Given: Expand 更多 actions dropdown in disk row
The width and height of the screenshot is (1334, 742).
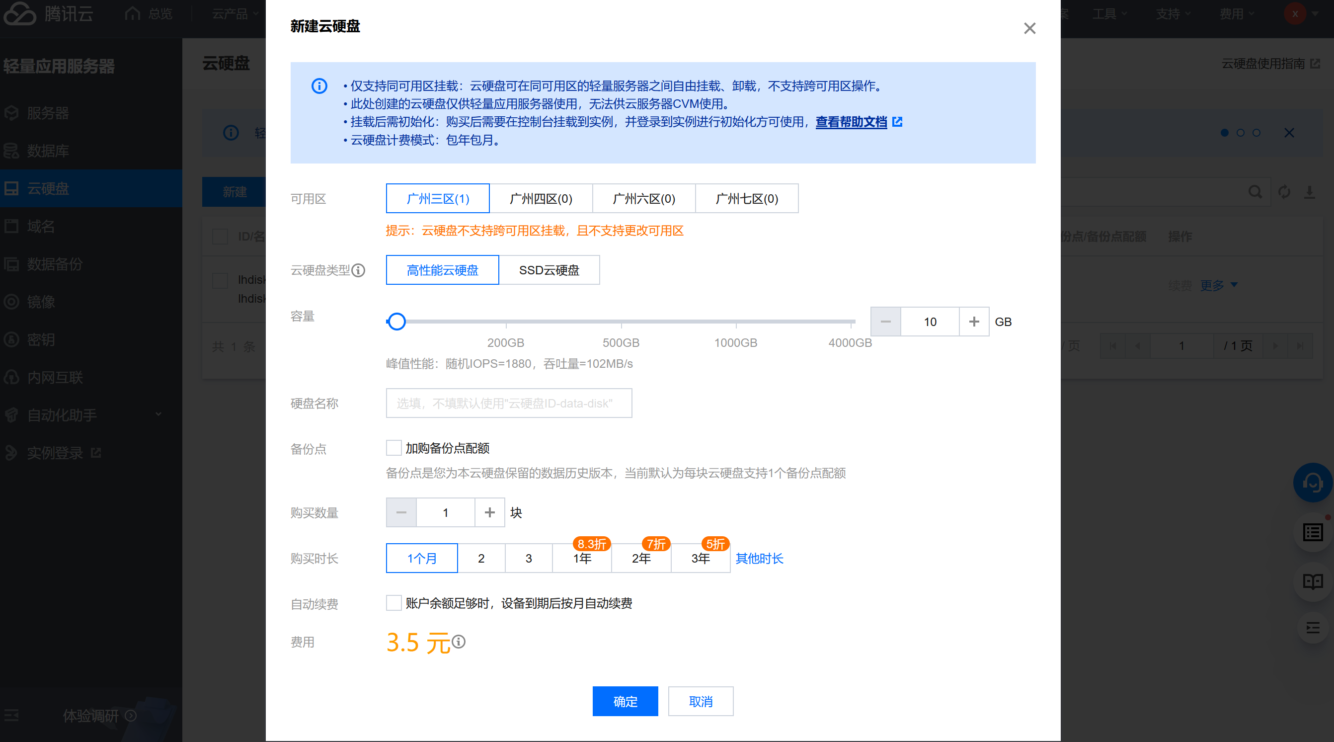Looking at the screenshot, I should 1219,285.
